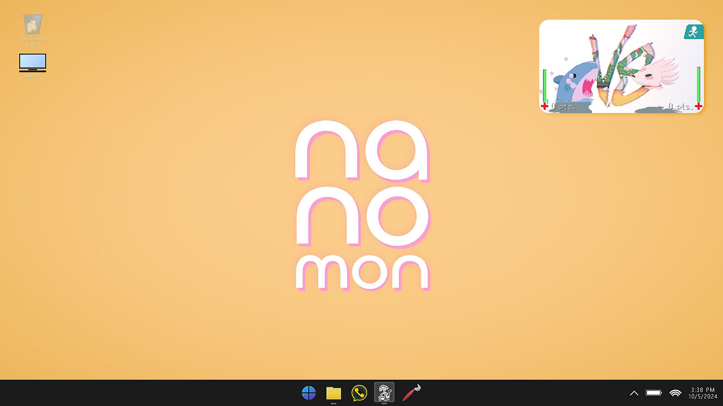Click the left red health cross
Image resolution: width=723 pixels, height=406 pixels.
pos(545,106)
